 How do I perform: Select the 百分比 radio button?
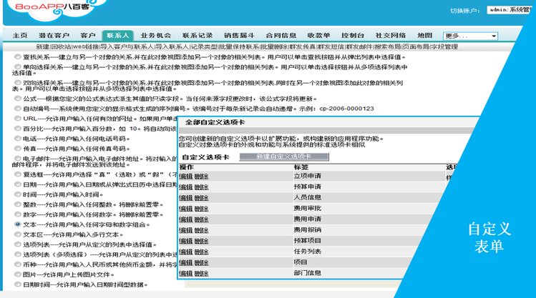pos(17,129)
